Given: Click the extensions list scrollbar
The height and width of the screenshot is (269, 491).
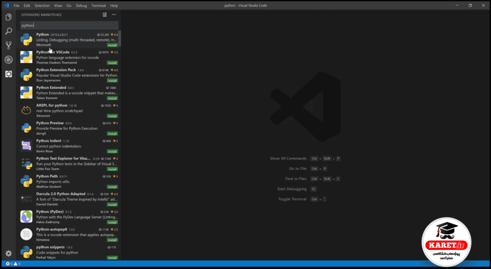Looking at the screenshot, I should pyautogui.click(x=119, y=38).
